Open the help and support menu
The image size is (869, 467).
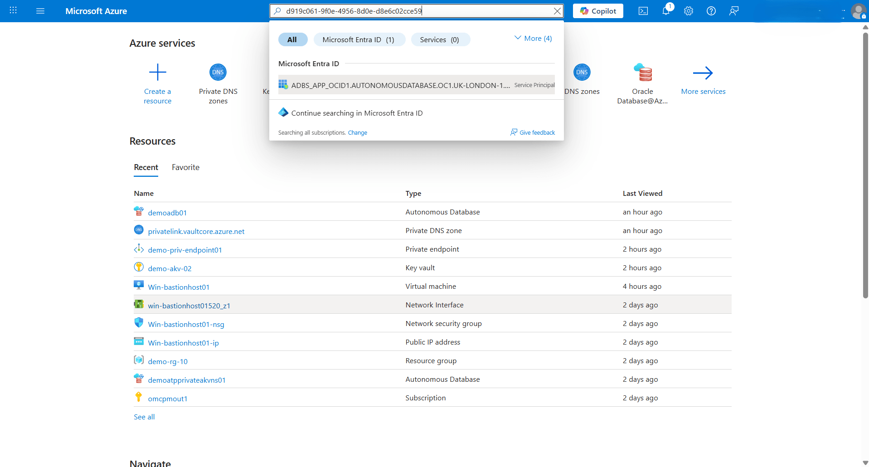click(x=711, y=11)
